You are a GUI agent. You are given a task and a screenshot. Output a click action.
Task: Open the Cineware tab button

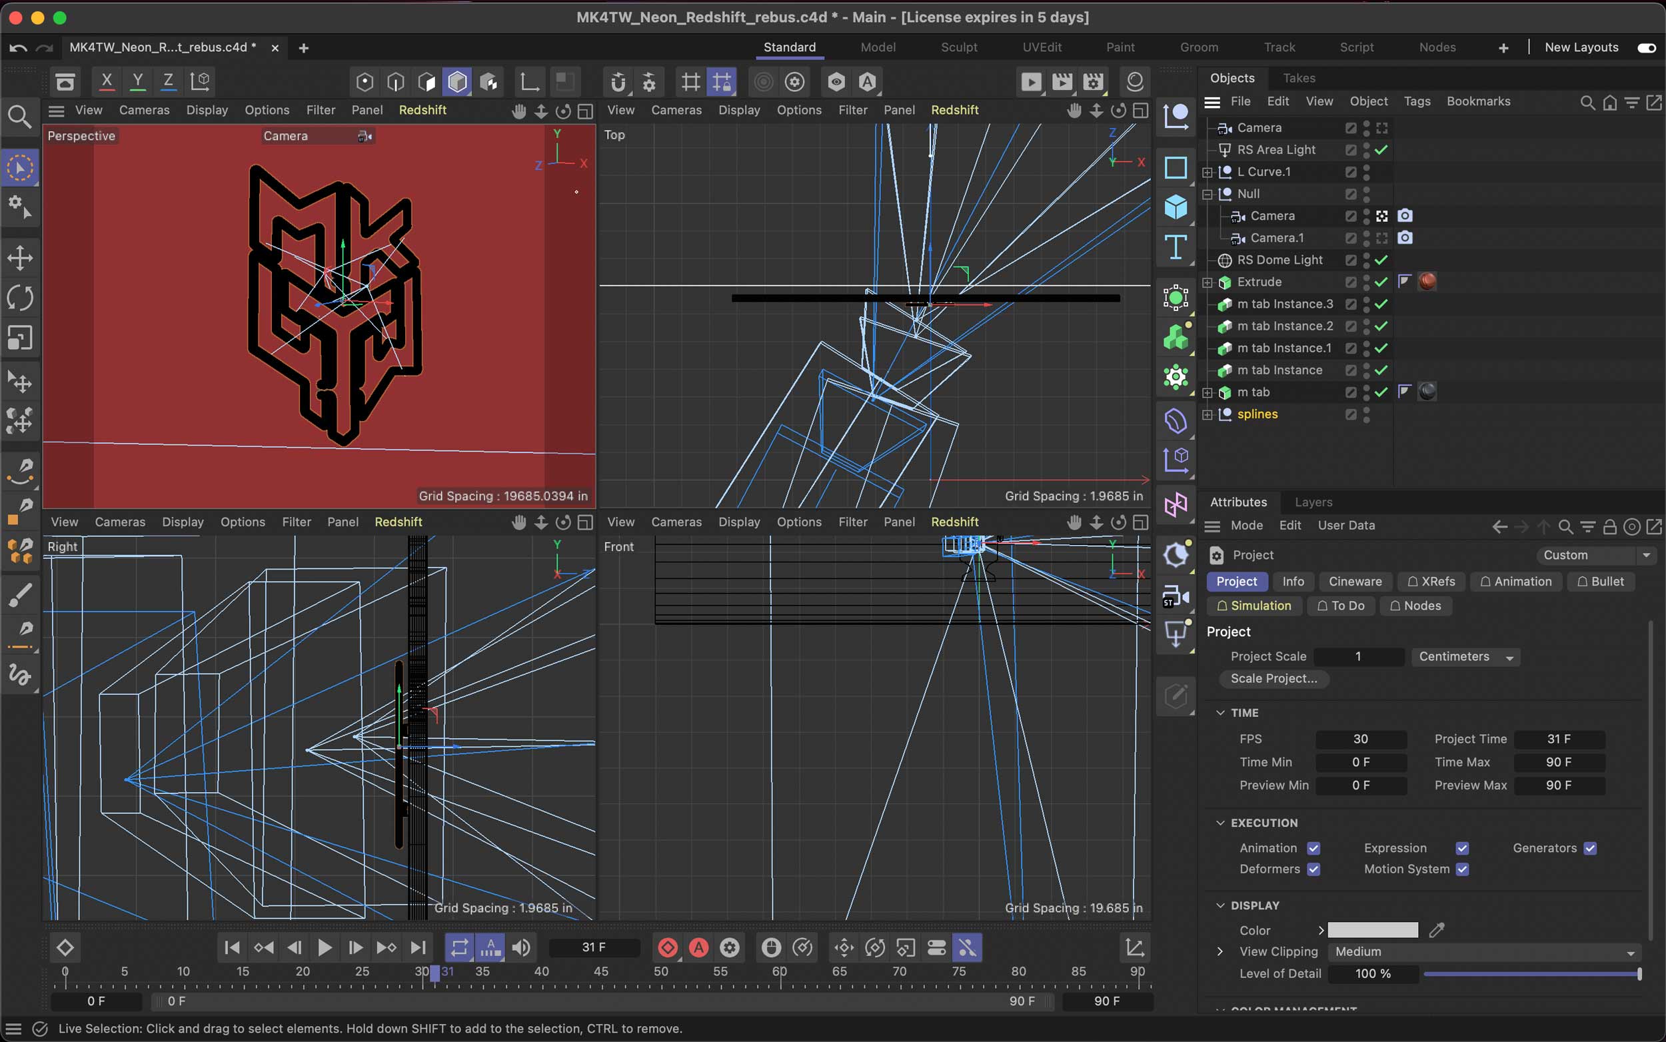point(1354,582)
